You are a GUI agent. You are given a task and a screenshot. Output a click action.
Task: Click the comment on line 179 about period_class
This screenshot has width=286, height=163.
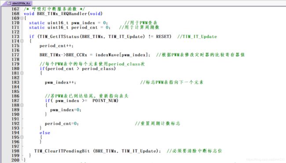[x=92, y=64]
